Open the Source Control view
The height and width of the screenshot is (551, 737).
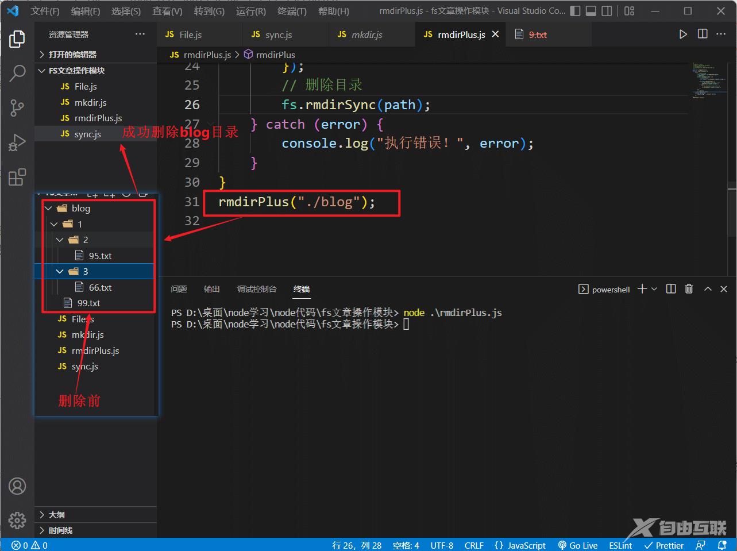[17, 107]
